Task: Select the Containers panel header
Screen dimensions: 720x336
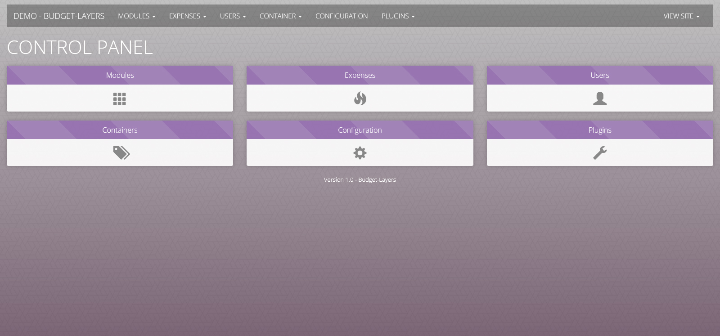Action: pos(120,130)
